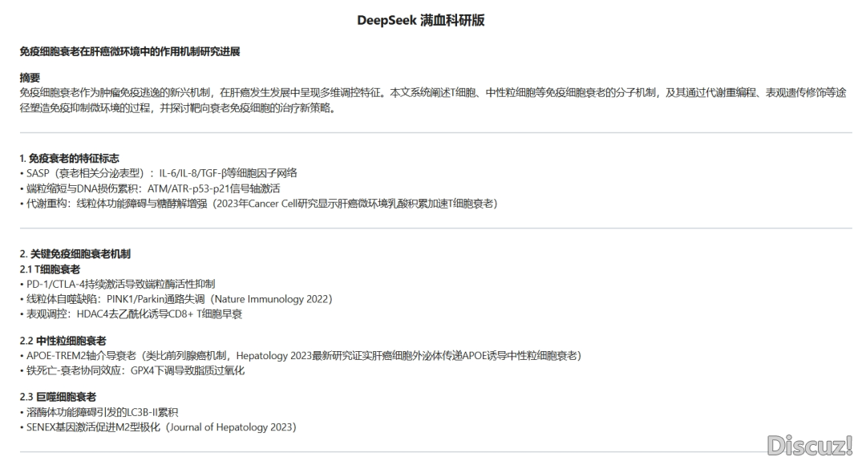Click bullet "APOE-TREM2轴介导衰老"
Image resolution: width=866 pixels, height=465 pixels.
coord(301,356)
